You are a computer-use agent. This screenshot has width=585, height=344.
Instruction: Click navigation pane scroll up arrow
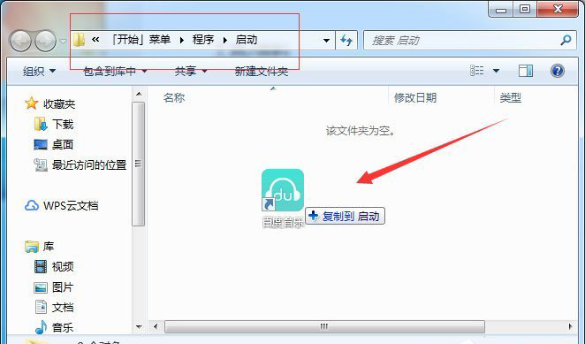[139, 94]
